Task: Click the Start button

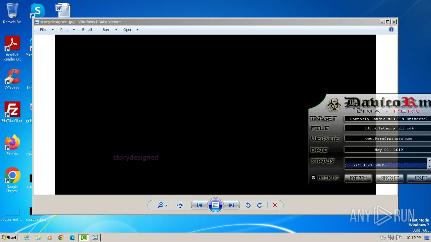Action: 9,237
